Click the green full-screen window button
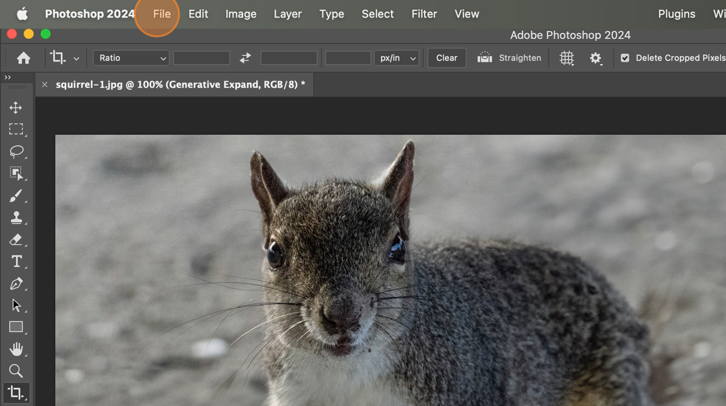Image resolution: width=726 pixels, height=406 pixels. (x=45, y=34)
